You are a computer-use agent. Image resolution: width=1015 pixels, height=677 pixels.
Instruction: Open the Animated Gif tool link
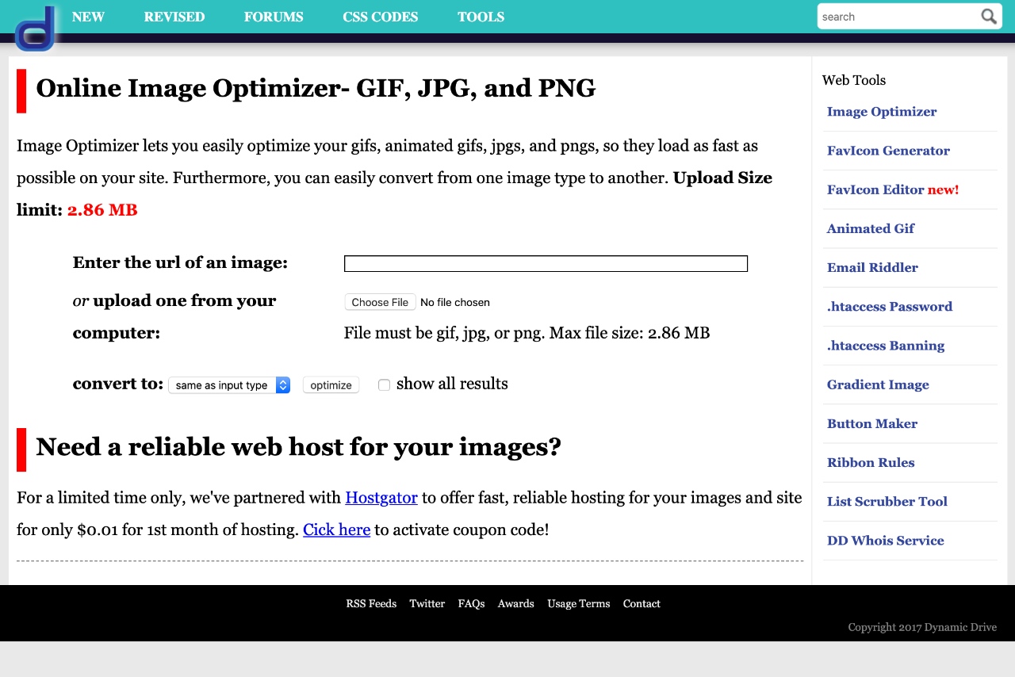pyautogui.click(x=871, y=228)
